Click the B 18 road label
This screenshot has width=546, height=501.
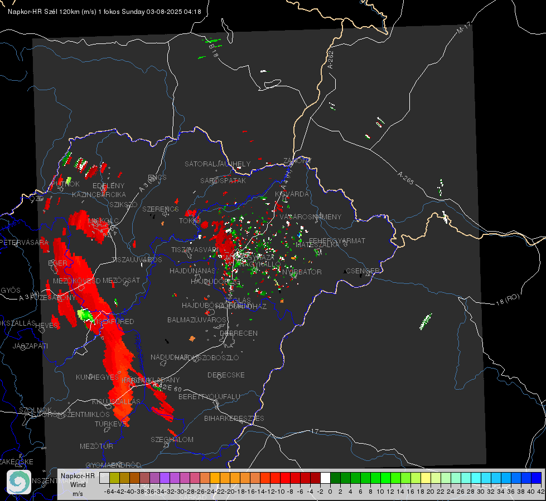(x=214, y=51)
